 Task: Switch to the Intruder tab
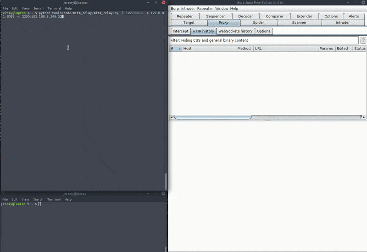pyautogui.click(x=343, y=22)
